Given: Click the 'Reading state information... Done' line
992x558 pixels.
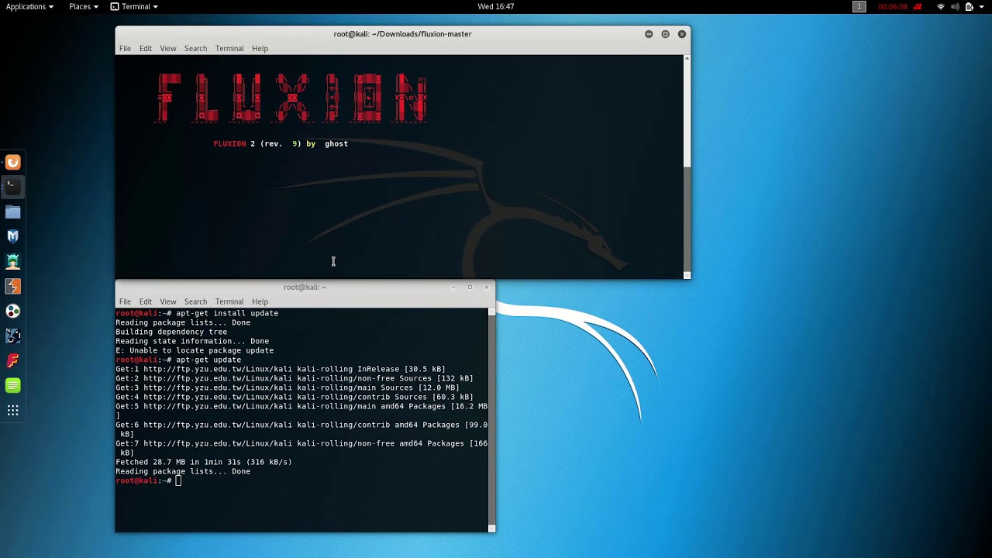Looking at the screenshot, I should pos(192,341).
